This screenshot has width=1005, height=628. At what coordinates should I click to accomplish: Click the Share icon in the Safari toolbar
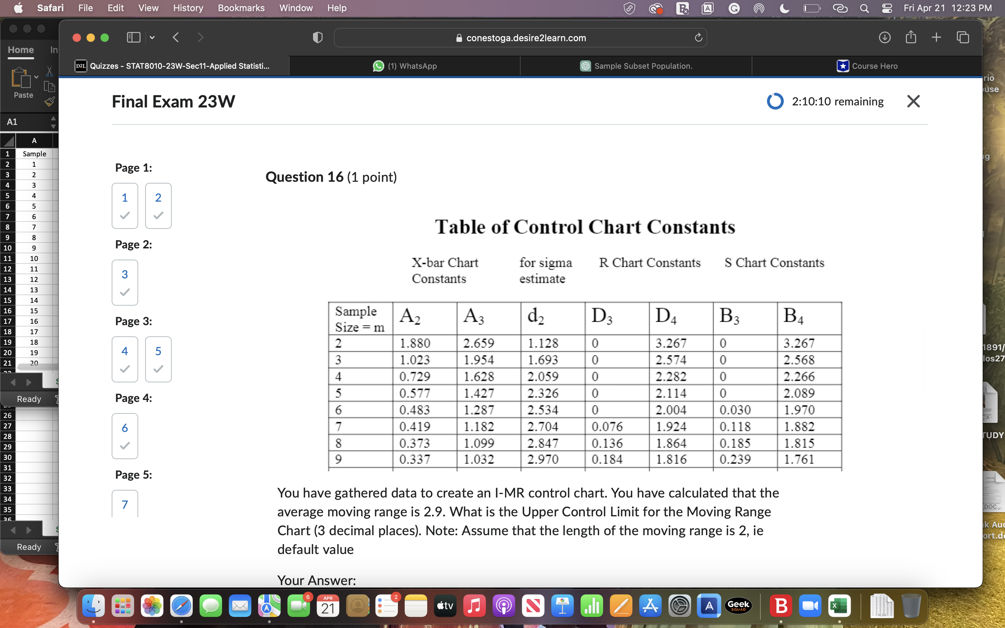click(x=911, y=37)
